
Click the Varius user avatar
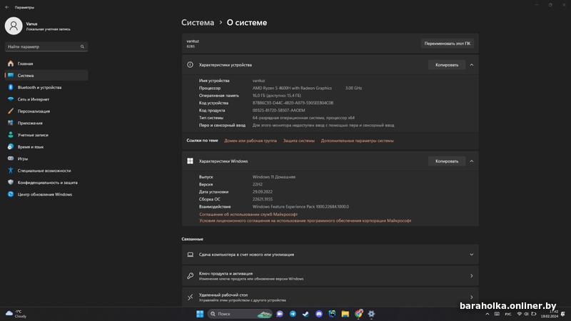[x=14, y=26]
